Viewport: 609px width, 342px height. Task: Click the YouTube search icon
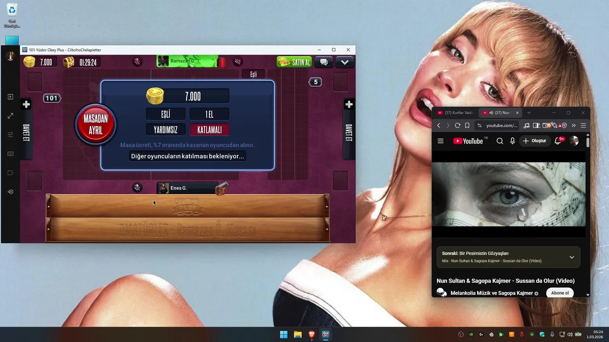pyautogui.click(x=500, y=141)
